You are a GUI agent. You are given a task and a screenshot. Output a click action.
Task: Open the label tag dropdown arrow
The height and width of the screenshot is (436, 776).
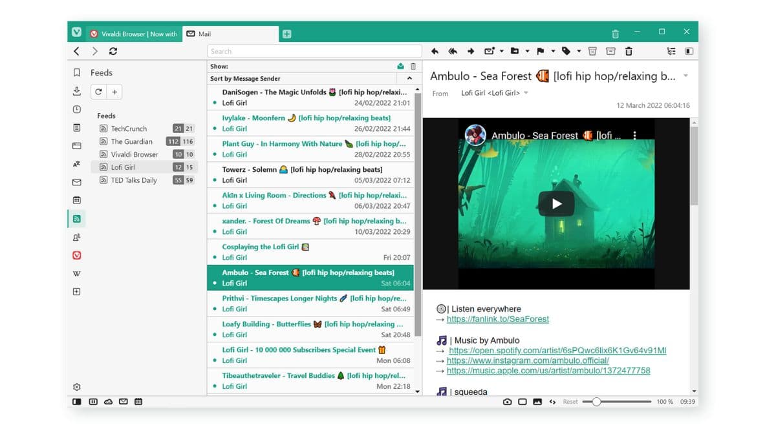coord(579,51)
